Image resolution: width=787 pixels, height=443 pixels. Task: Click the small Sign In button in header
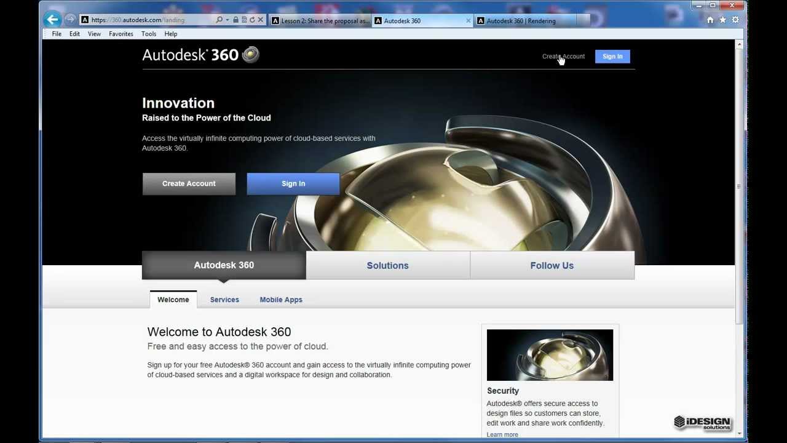pos(612,57)
